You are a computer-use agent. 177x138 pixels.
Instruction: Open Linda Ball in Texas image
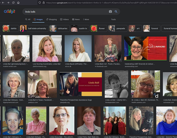tap(42, 84)
